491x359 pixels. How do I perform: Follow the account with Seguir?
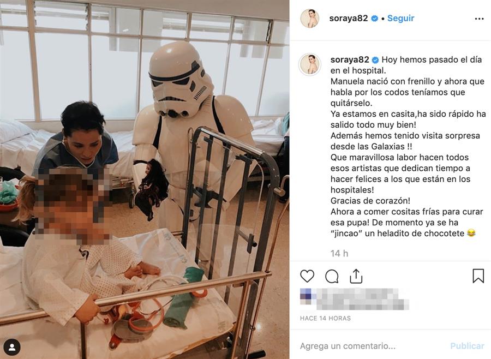(400, 18)
